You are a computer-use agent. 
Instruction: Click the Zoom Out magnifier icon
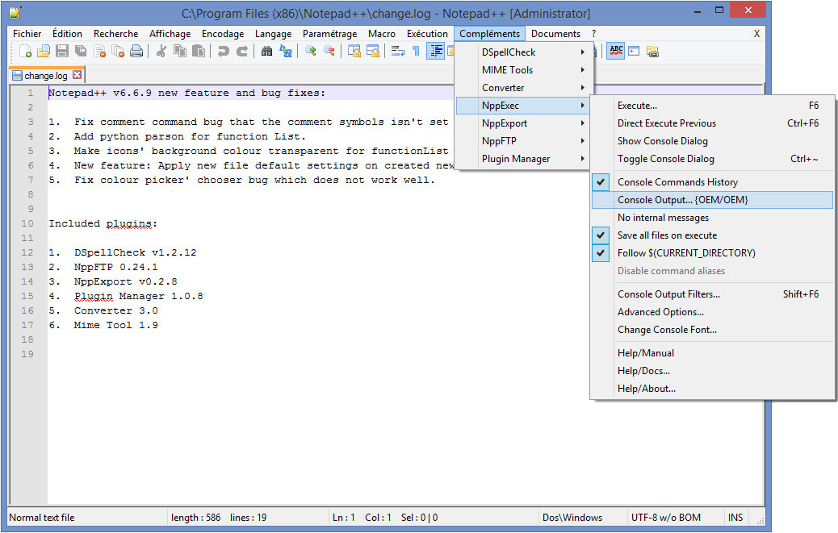pos(329,52)
